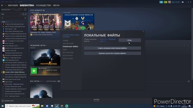The width and height of the screenshot is (193, 108).
Task: Close the properties dialog
Action: 143,31
